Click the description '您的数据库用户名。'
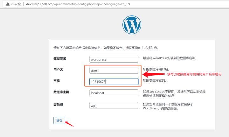The width and height of the screenshot is (229, 137). click(x=156, y=69)
